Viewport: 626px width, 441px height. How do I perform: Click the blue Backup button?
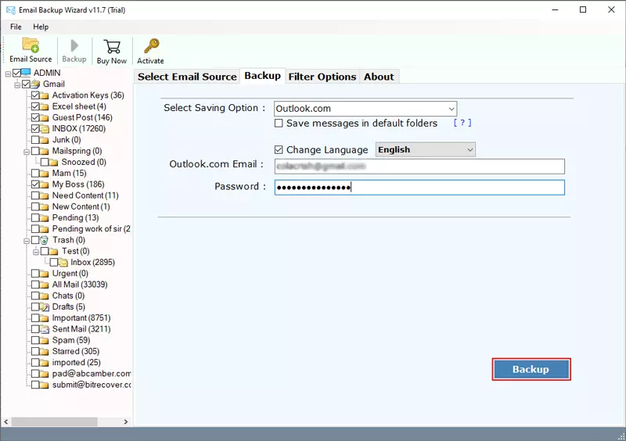click(531, 369)
